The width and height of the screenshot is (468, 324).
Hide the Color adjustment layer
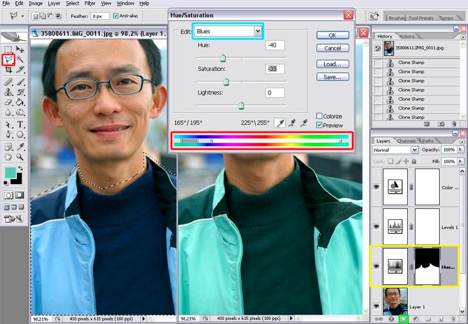click(x=376, y=187)
